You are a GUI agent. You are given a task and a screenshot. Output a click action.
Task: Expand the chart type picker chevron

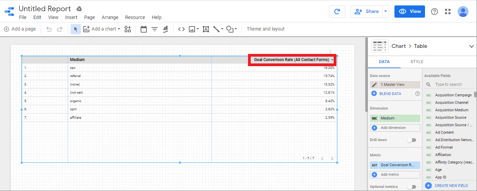coord(471,46)
